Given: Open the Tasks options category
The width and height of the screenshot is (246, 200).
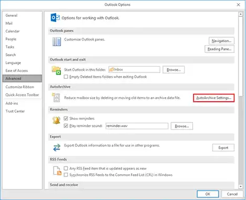Looking at the screenshot, I should (x=22, y=47).
